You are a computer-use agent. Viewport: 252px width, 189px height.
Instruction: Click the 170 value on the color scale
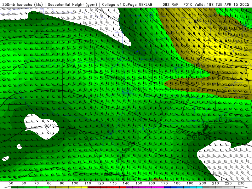164,183
